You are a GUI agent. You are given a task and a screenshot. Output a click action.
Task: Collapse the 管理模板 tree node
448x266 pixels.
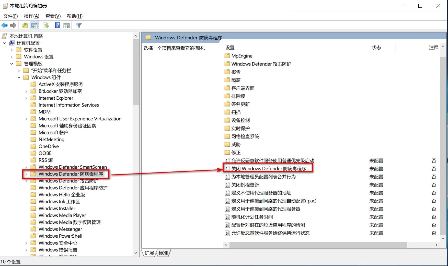coord(12,64)
